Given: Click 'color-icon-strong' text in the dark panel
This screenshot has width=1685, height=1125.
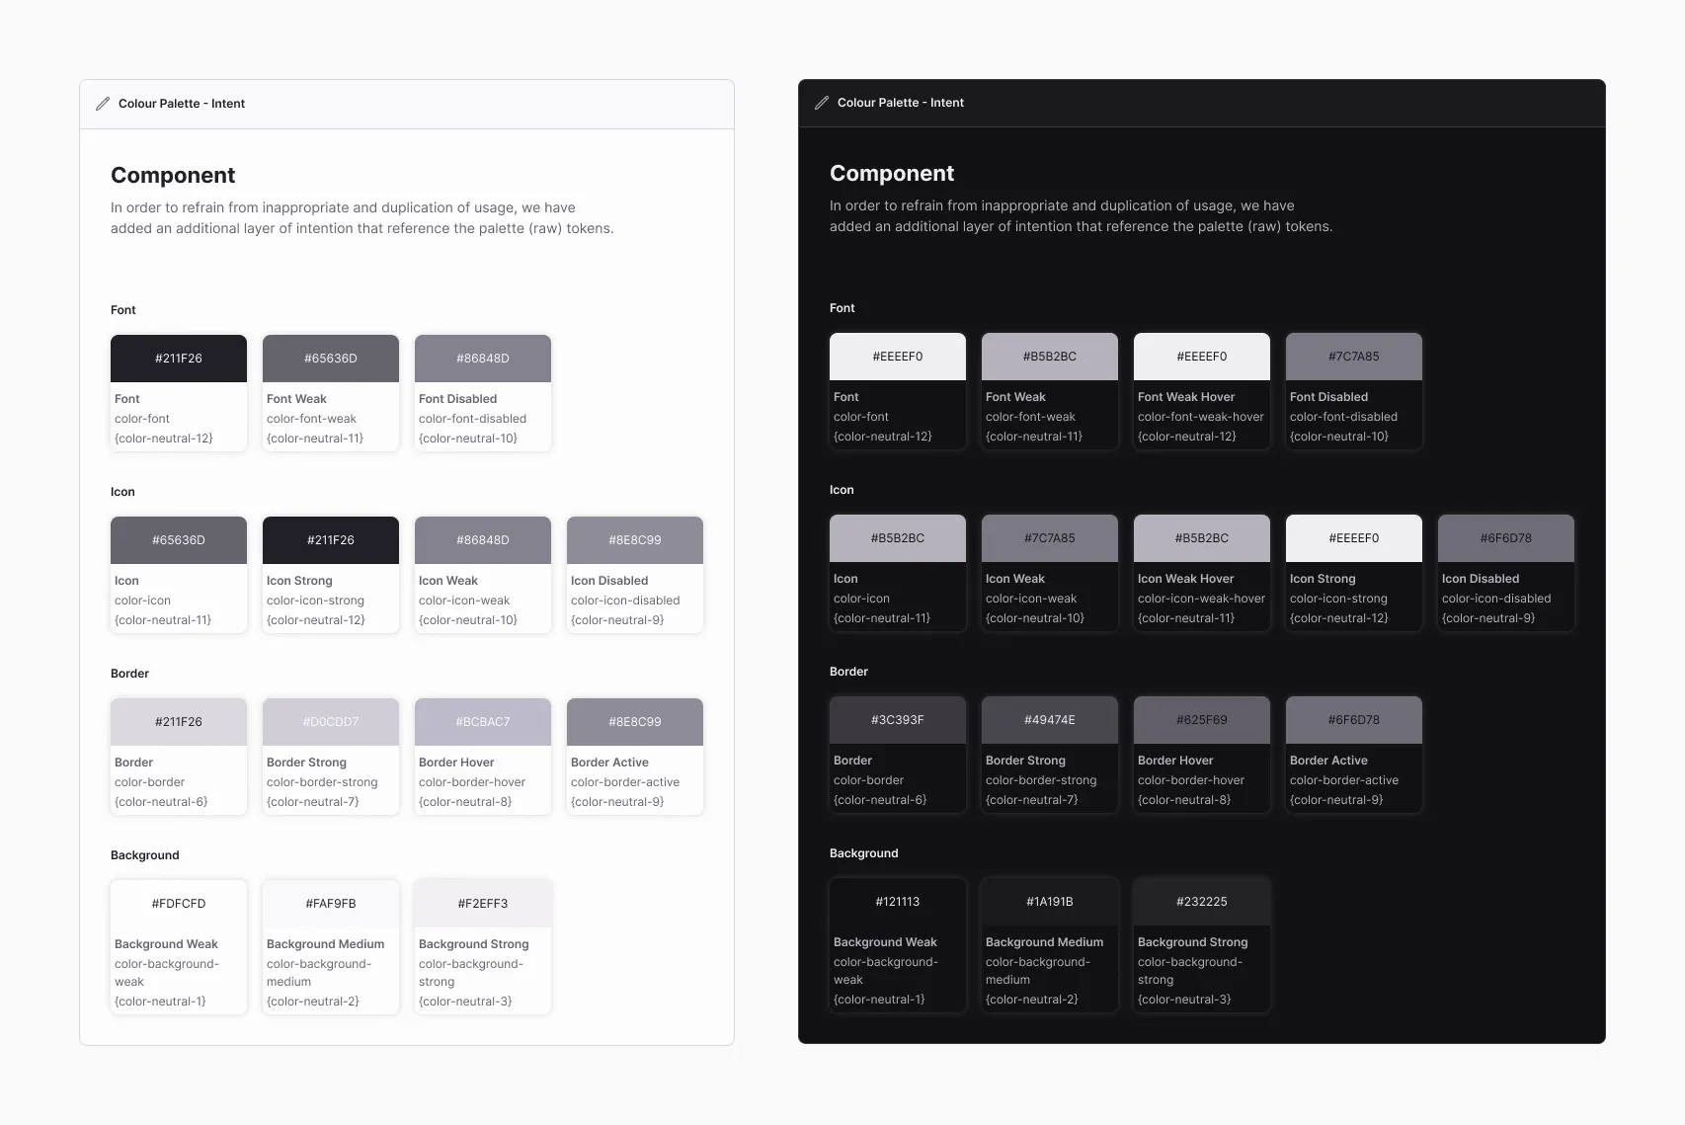Looking at the screenshot, I should tap(1338, 599).
